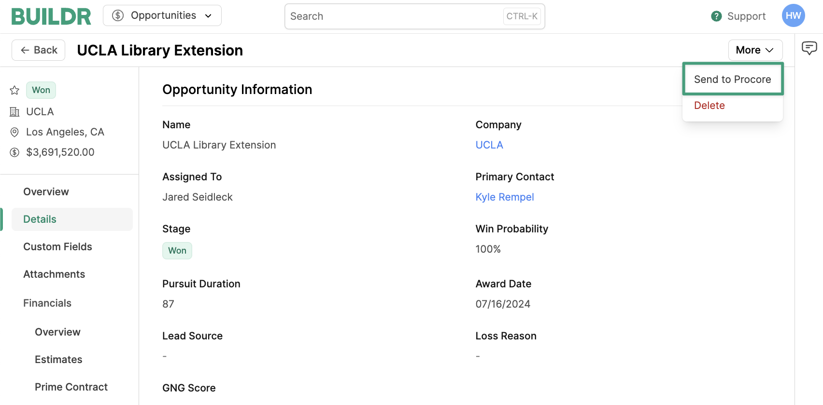Image resolution: width=823 pixels, height=405 pixels.
Task: Click the Support question mark icon
Action: [716, 16]
